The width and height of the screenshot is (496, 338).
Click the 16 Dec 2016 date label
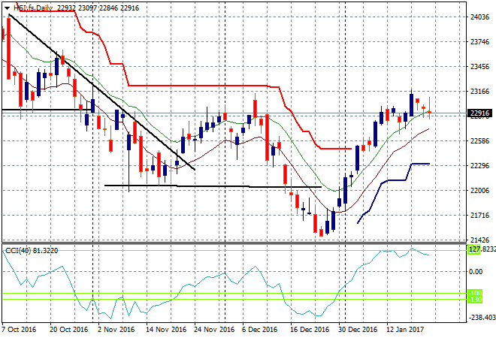pyautogui.click(x=310, y=330)
